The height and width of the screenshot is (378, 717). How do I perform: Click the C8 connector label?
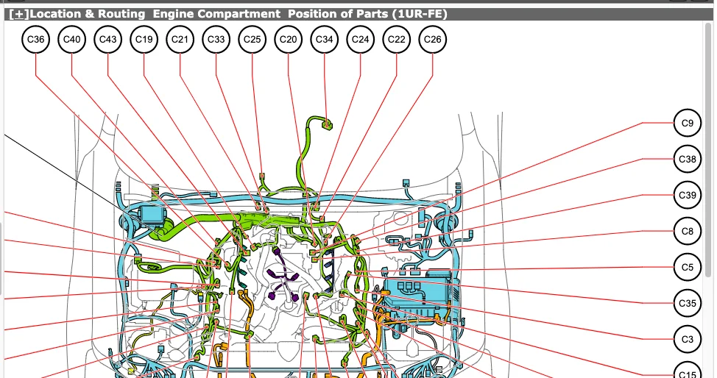687,231
